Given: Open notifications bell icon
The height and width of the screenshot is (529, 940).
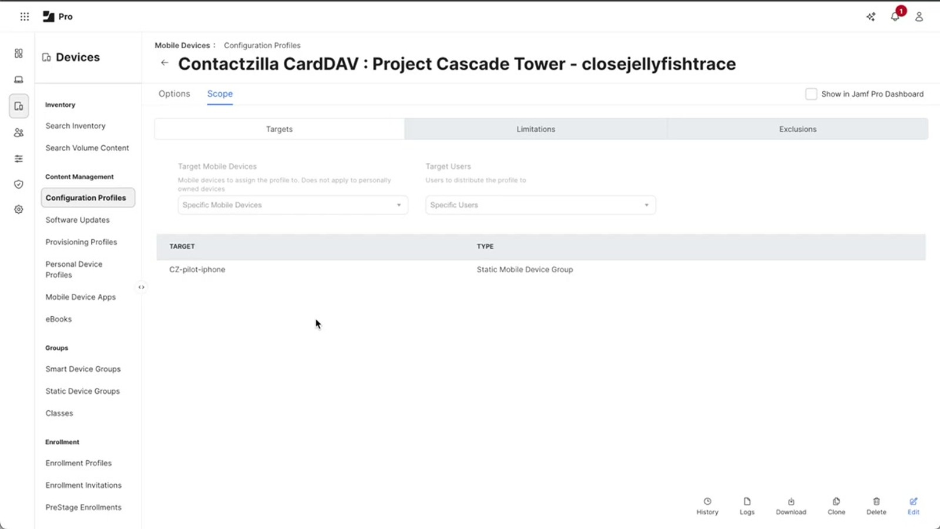Looking at the screenshot, I should click(x=895, y=16).
